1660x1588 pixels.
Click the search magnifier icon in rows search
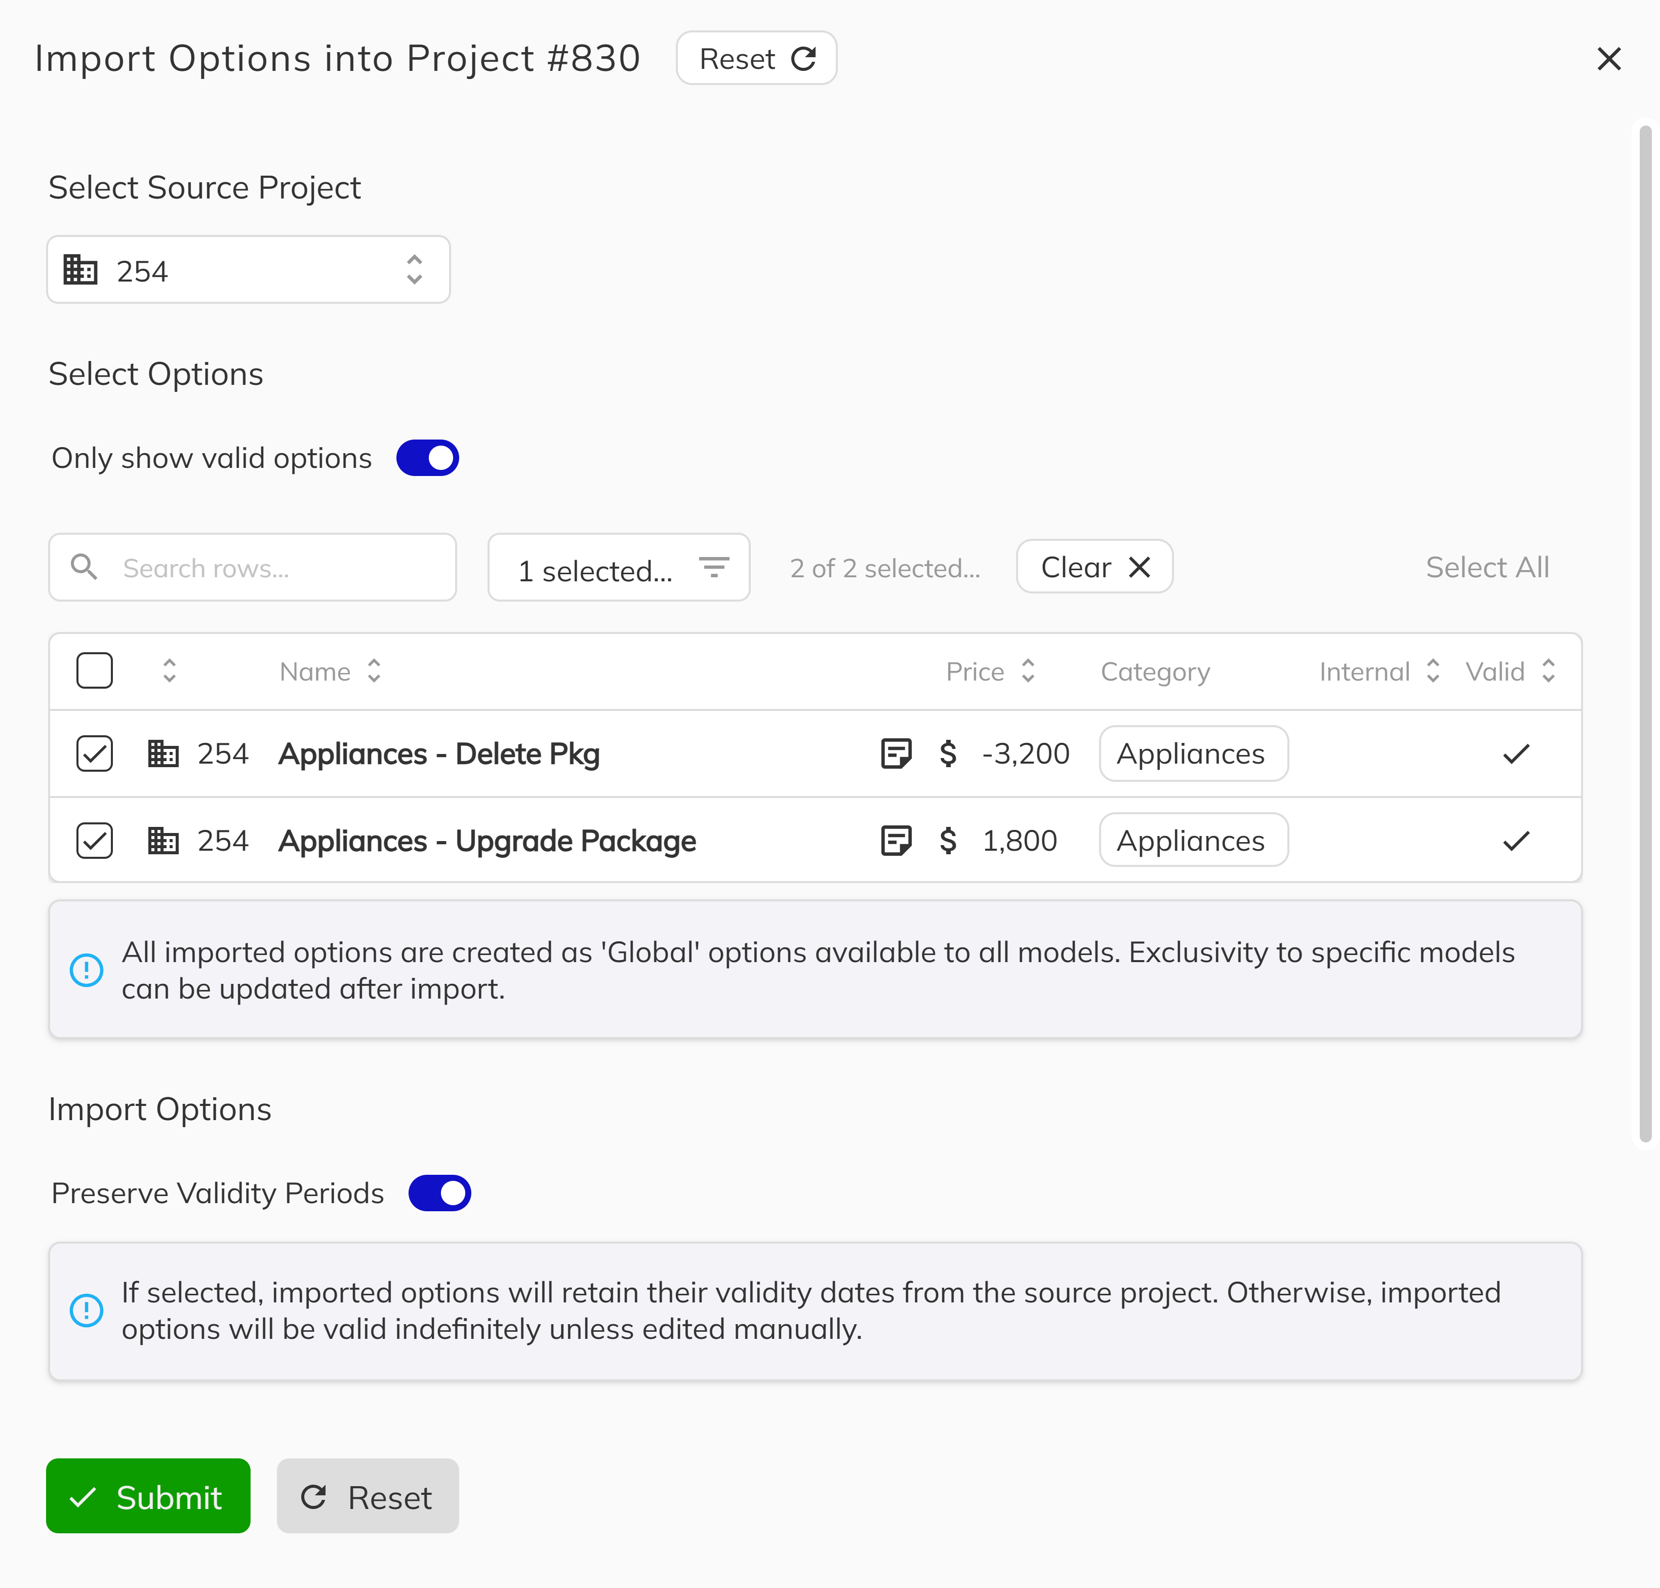[x=84, y=567]
